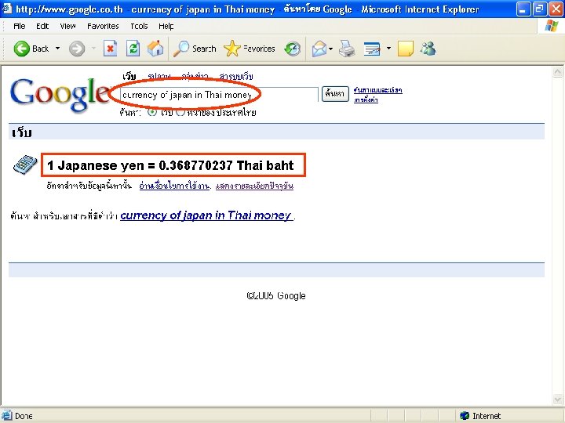This screenshot has width=565, height=423.
Task: Open the yellow note Discuss icon
Action: tap(406, 49)
